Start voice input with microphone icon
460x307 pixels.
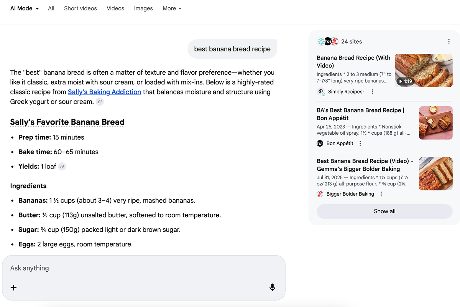(x=272, y=287)
